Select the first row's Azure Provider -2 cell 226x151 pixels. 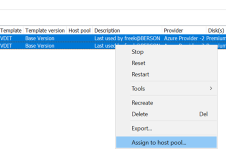click(184, 38)
